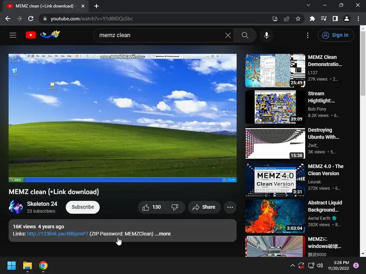Expand description with ...more
The width and height of the screenshot is (366, 274).
pos(163,234)
